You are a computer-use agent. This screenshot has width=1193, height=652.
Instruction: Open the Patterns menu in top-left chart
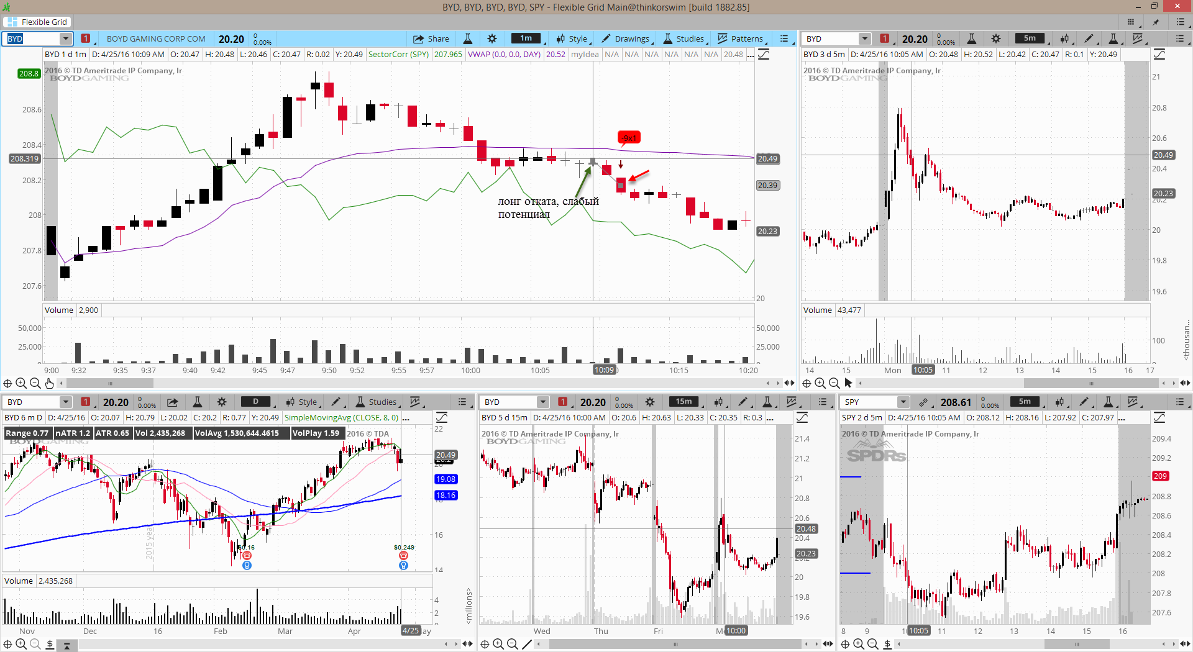[x=740, y=38]
